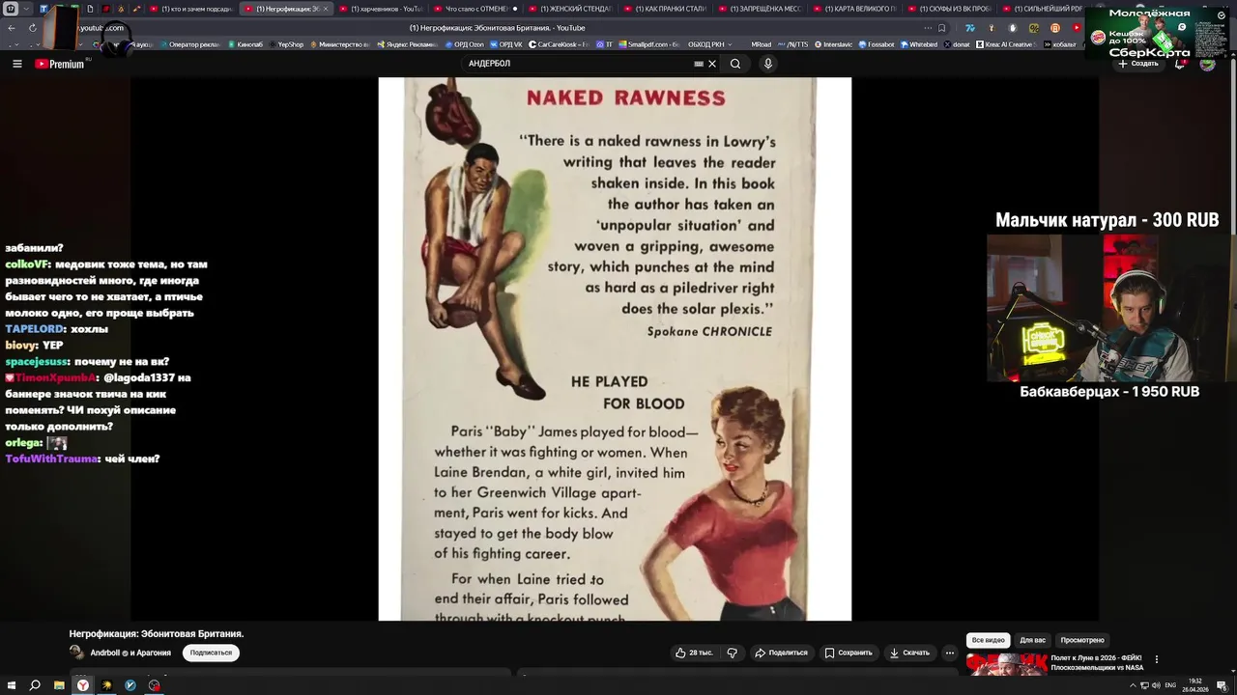This screenshot has height=695, width=1237.
Task: Open Andrboll channel avatar
Action: coord(76,653)
